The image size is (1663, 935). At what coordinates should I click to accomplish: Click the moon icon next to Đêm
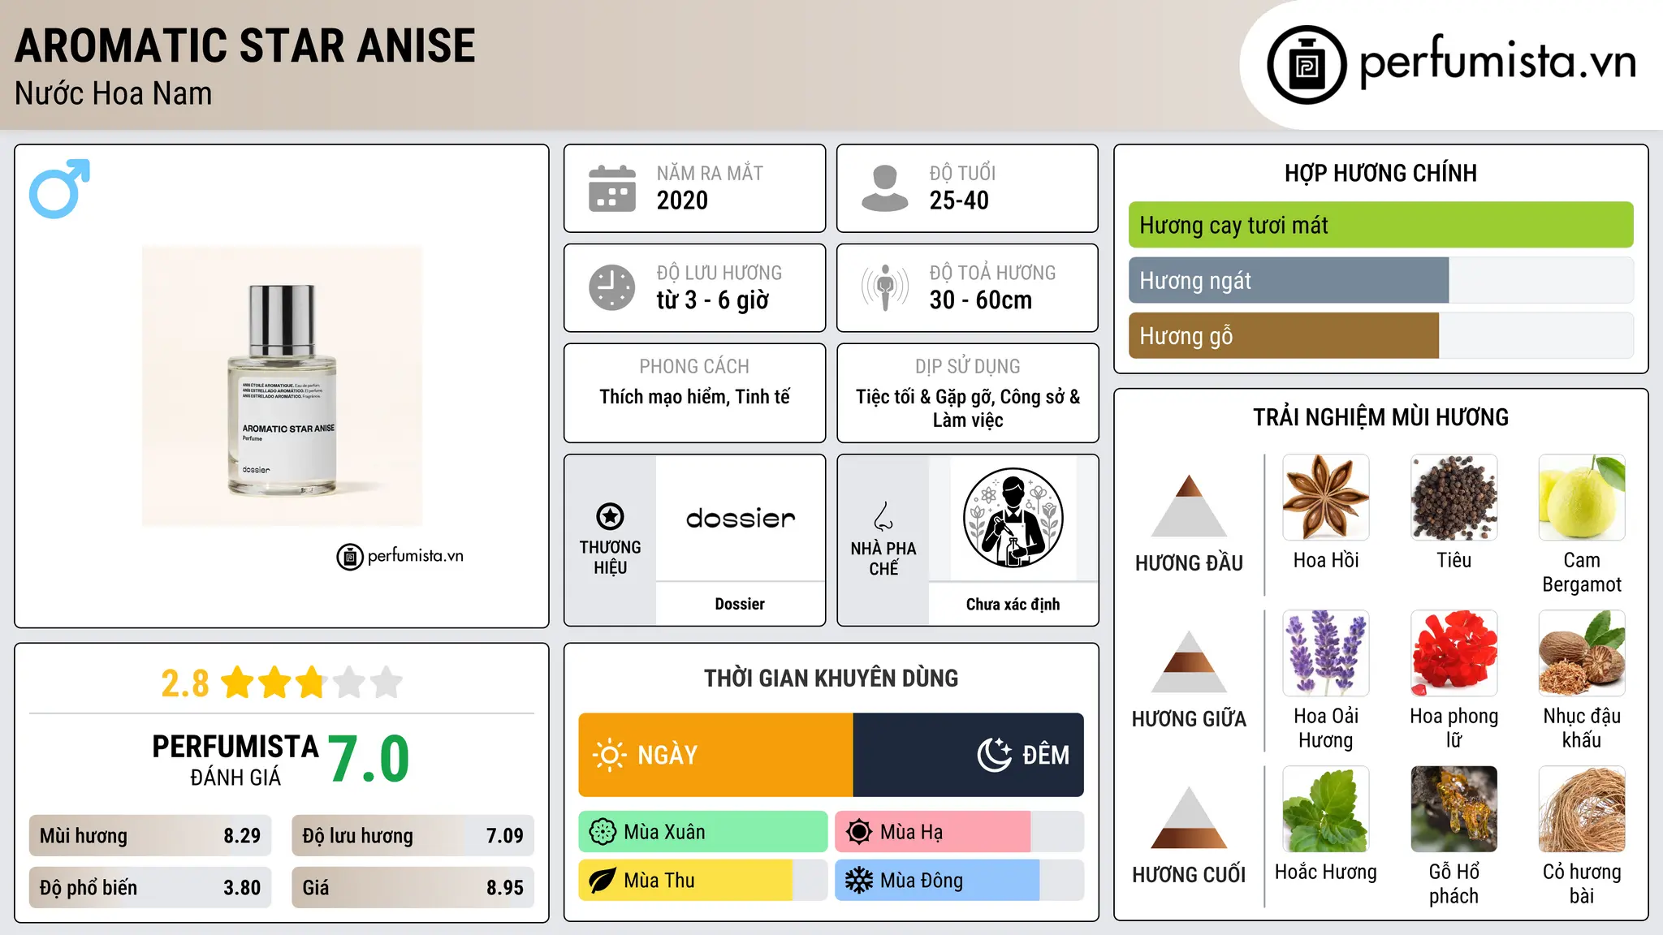click(995, 755)
